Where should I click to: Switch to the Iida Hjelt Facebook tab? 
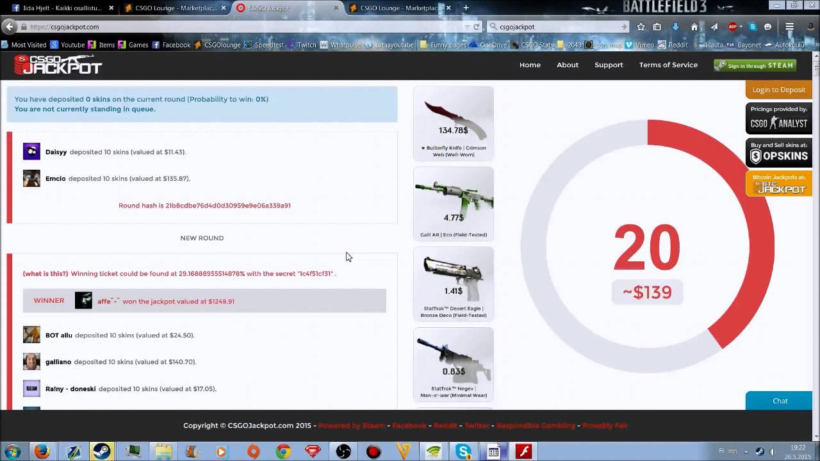coord(63,8)
